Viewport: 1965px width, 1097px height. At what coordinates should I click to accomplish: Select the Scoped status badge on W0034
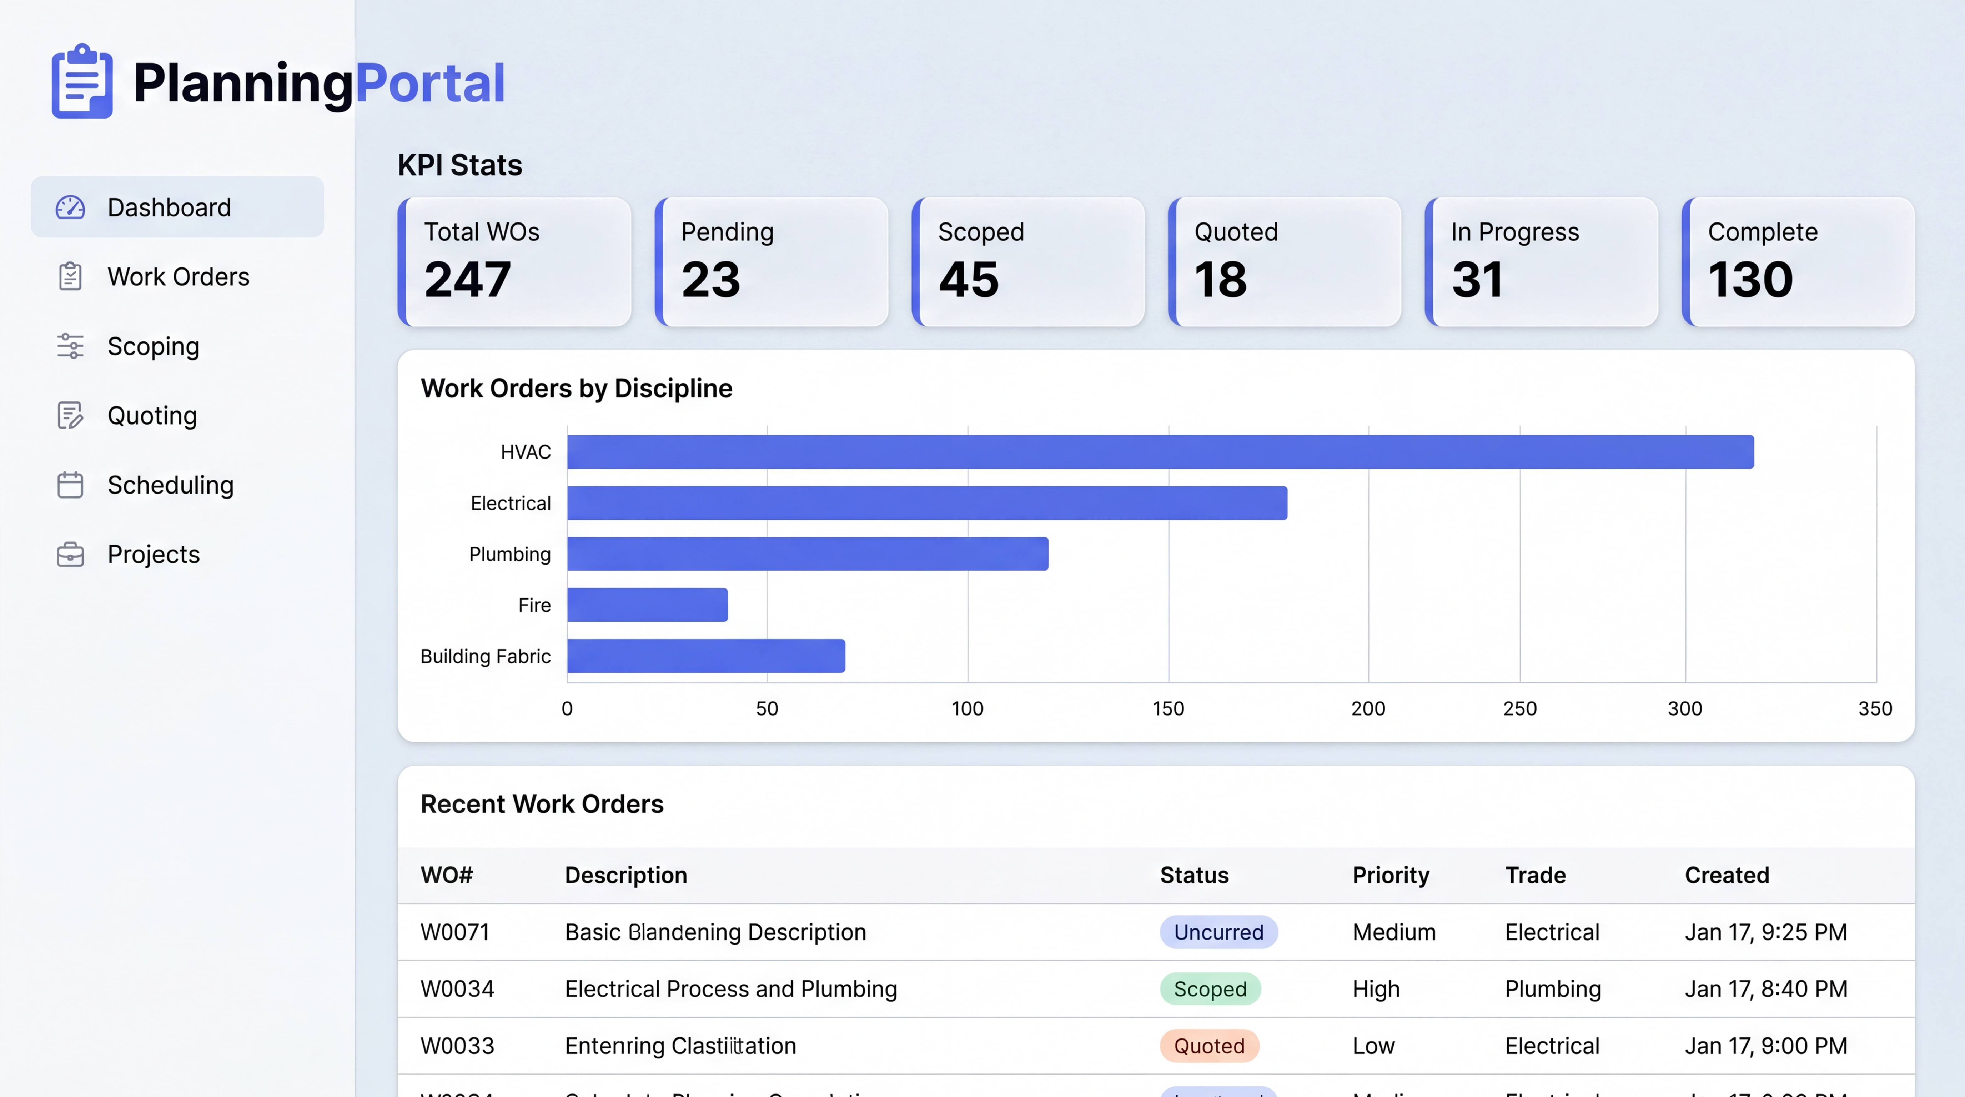(1210, 989)
